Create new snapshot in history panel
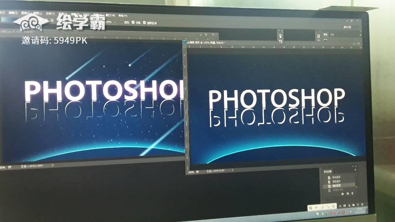The image size is (395, 222). click(348, 194)
